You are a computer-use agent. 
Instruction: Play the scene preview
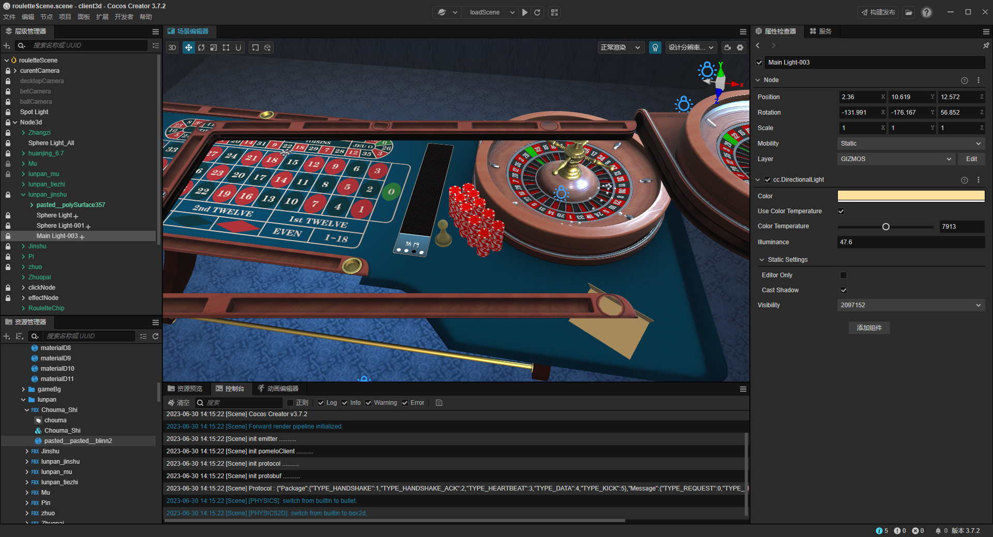525,12
